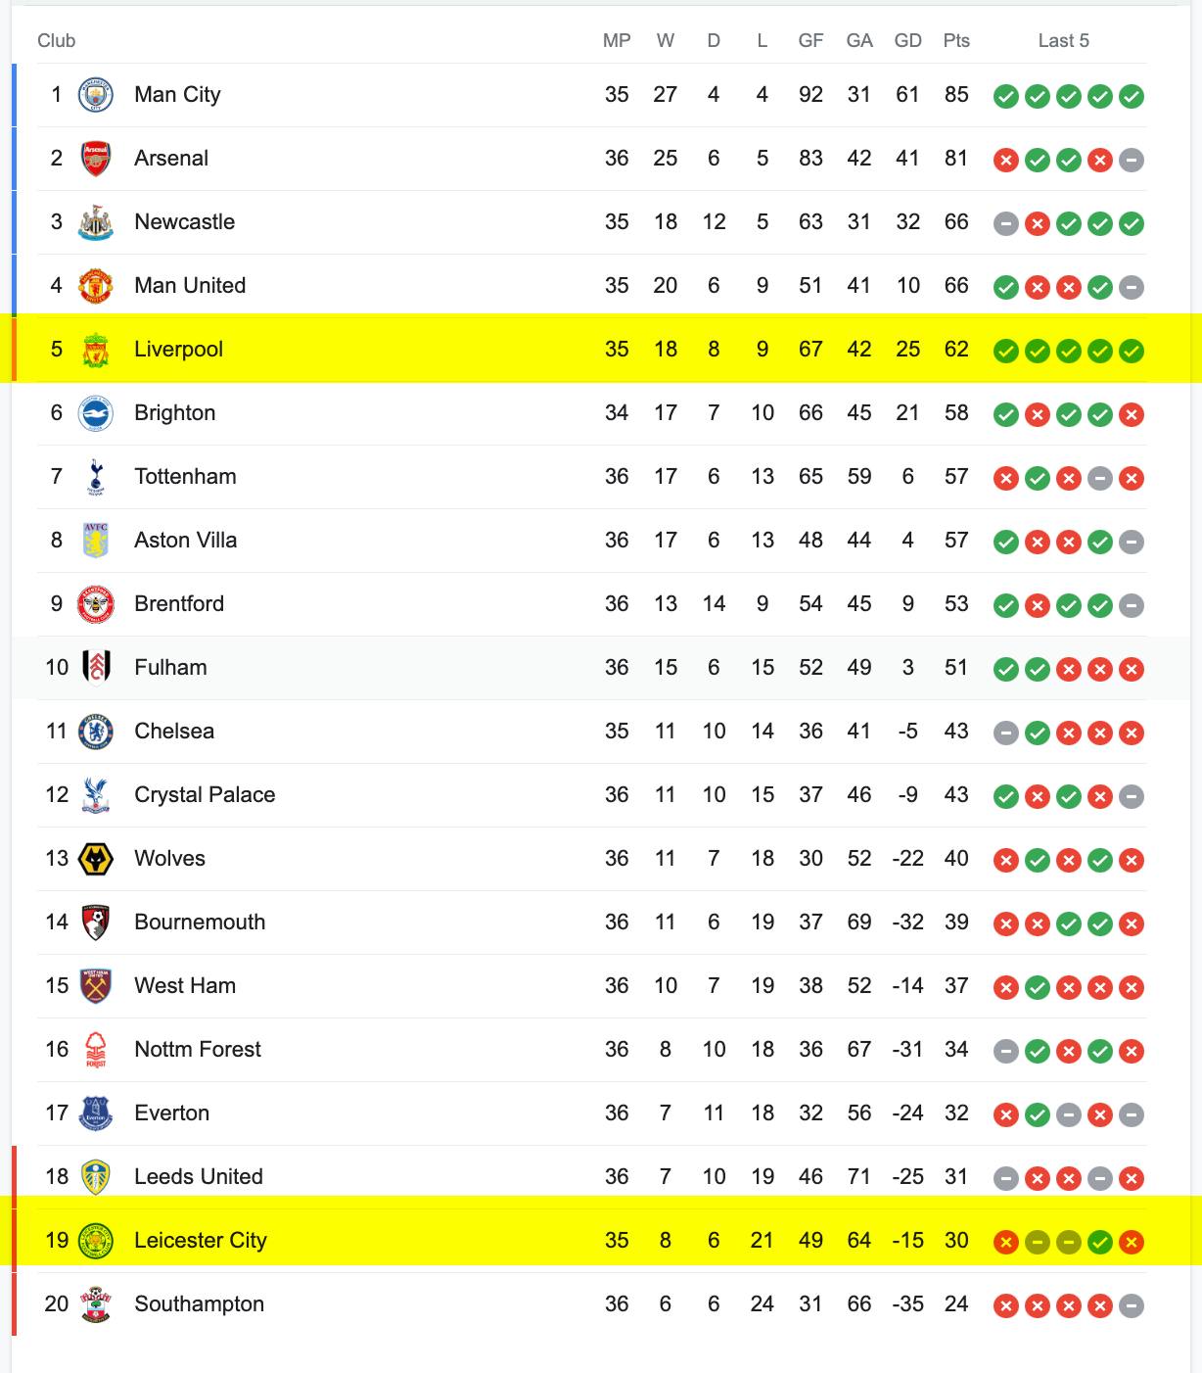
Task: Click the Pts column header
Action: (x=956, y=40)
